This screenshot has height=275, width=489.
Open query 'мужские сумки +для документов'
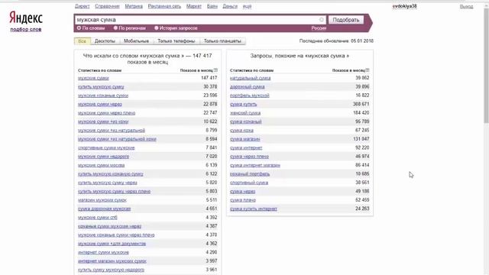(112, 244)
